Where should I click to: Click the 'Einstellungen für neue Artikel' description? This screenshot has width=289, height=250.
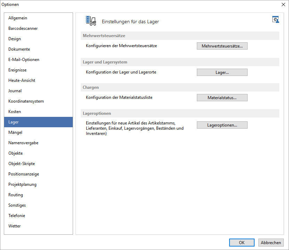(x=135, y=128)
